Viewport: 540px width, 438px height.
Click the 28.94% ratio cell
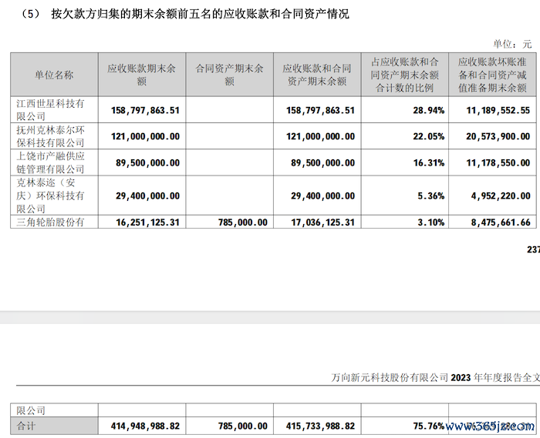[x=429, y=110]
